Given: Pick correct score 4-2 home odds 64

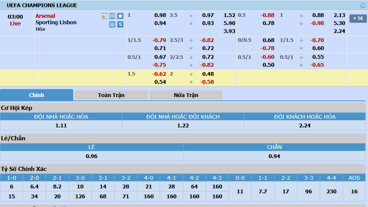Looking at the screenshot, I should coord(194,187).
